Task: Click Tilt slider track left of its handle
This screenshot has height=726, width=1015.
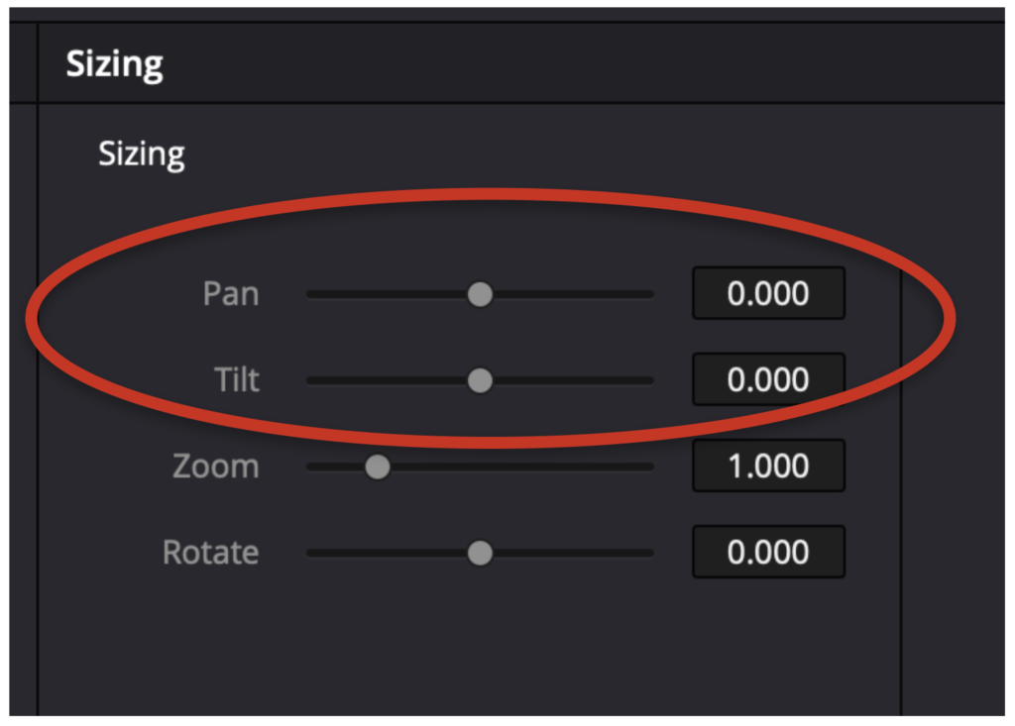Action: (388, 380)
